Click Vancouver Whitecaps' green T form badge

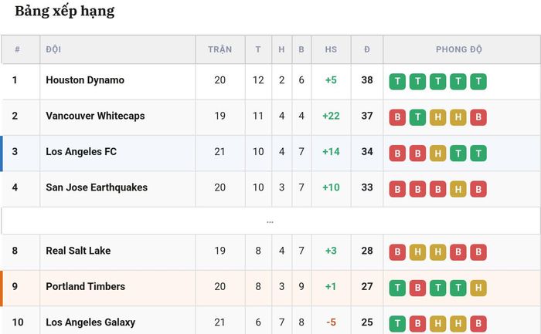[x=417, y=117]
